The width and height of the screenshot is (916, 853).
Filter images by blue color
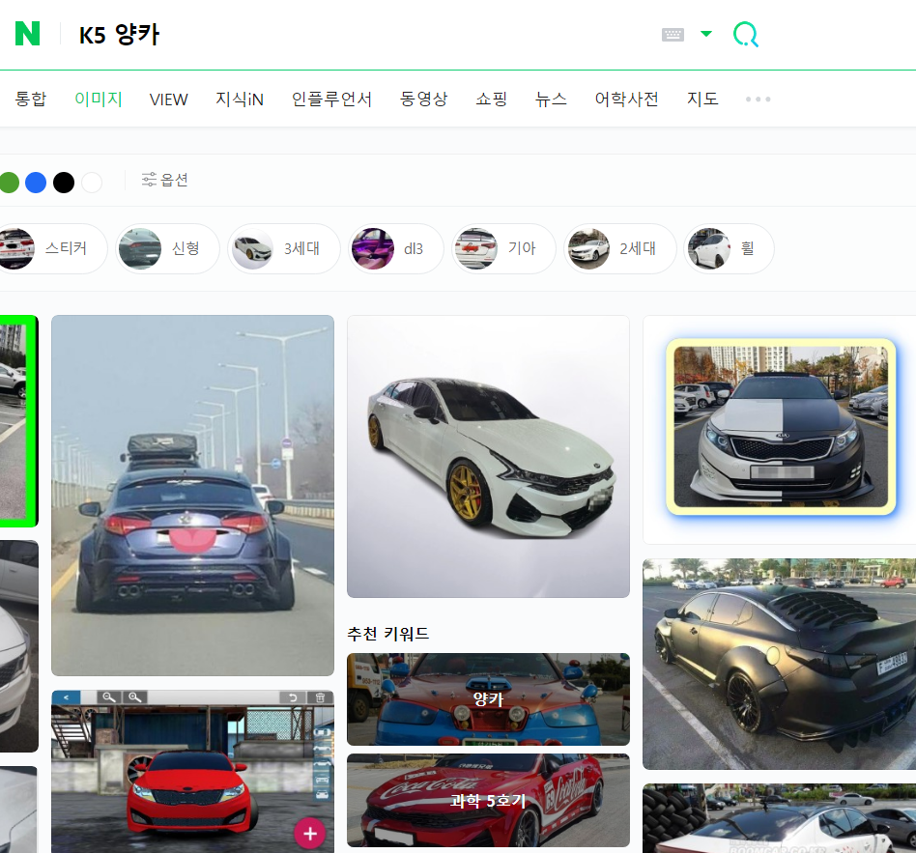(36, 183)
